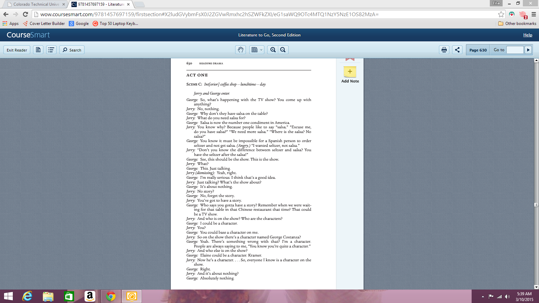This screenshot has height=303, width=539.
Task: Open the Apps bookmark
Action: click(11, 24)
